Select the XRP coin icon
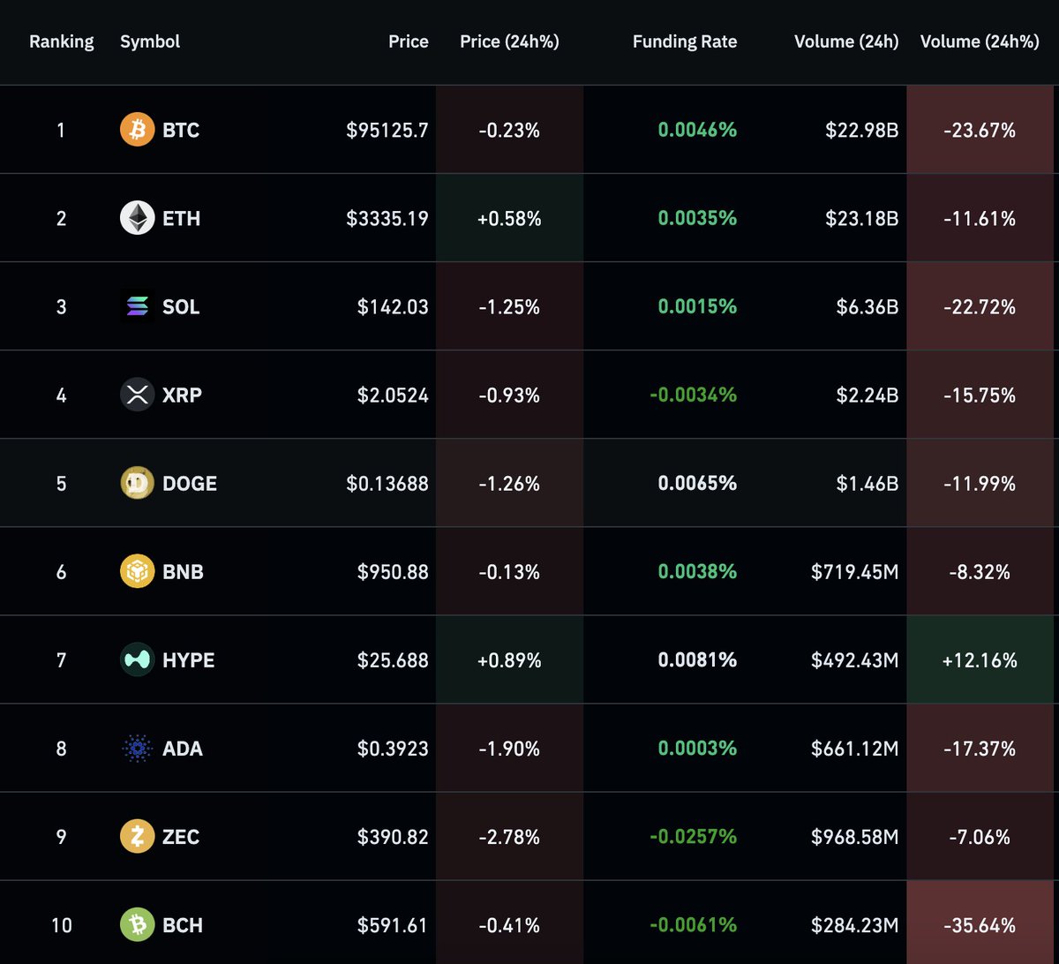 [x=137, y=395]
